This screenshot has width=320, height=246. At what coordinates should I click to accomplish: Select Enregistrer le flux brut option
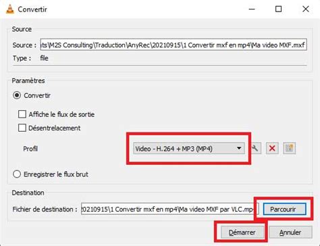tap(17, 174)
